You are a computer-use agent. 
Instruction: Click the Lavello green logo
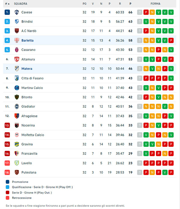[x=17, y=163]
